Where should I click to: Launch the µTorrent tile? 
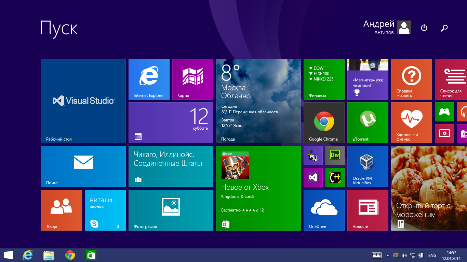(x=368, y=123)
